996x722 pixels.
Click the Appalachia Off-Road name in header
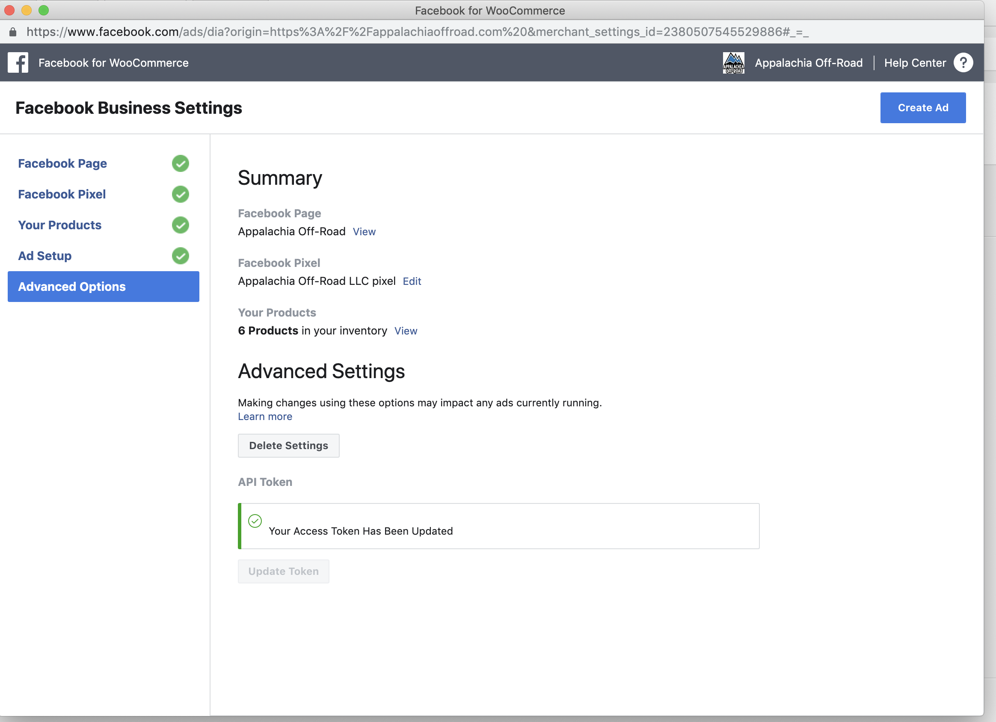(809, 63)
